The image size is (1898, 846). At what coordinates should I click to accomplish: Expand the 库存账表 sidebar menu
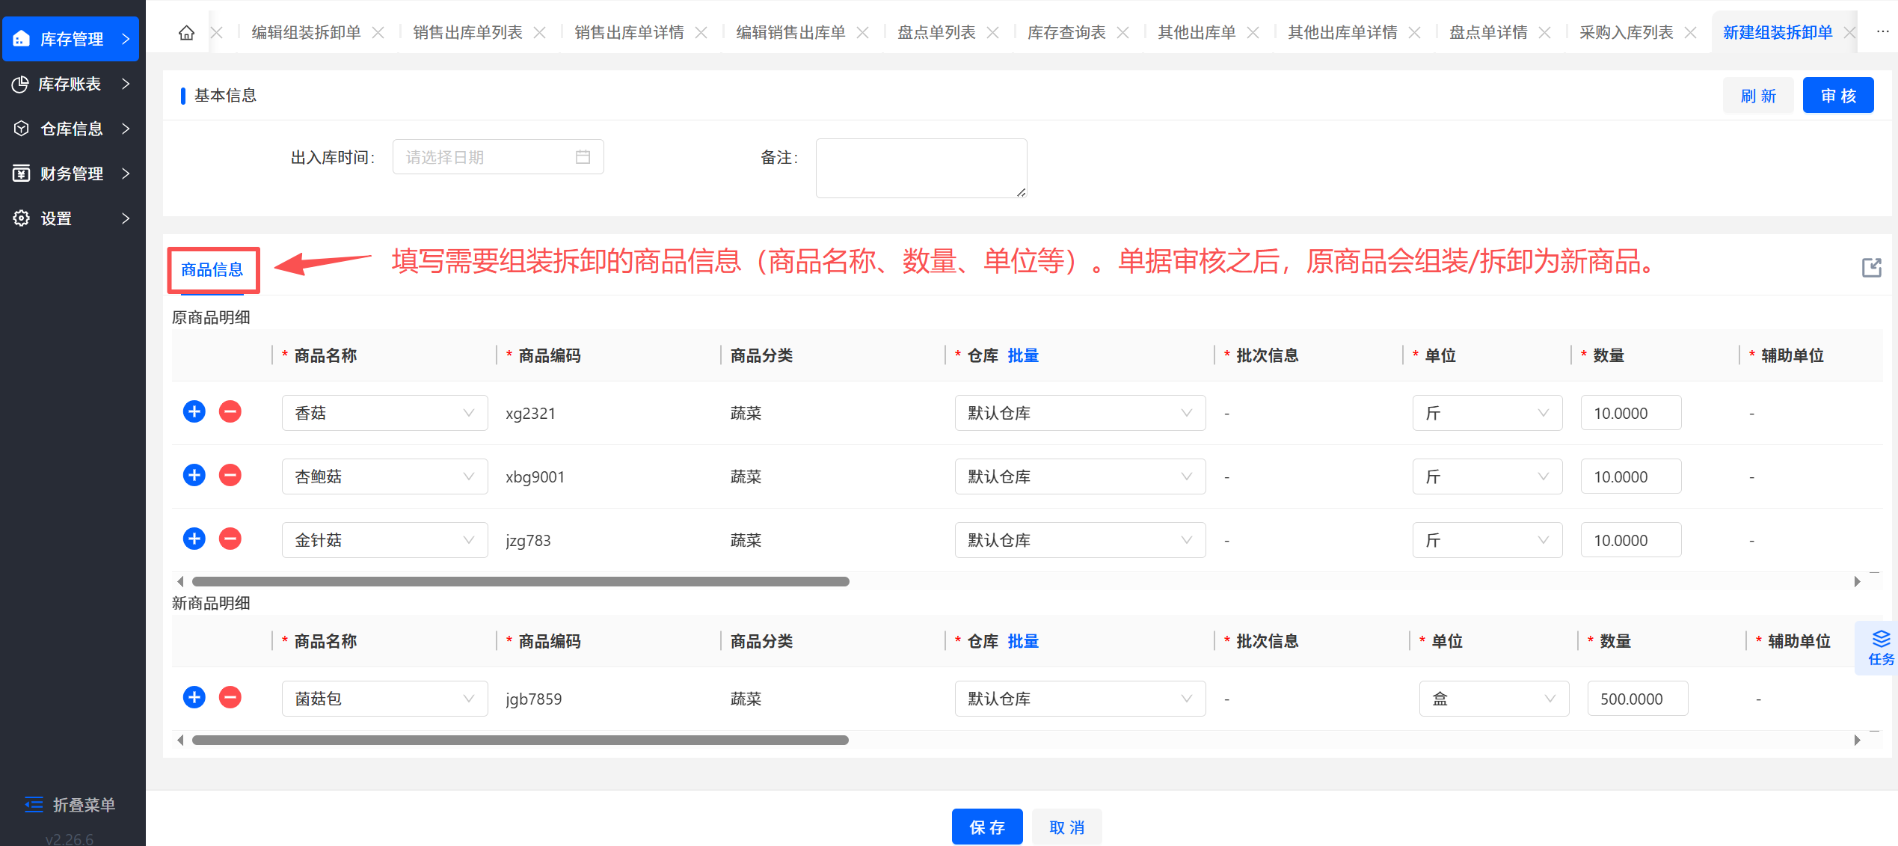pyautogui.click(x=70, y=84)
